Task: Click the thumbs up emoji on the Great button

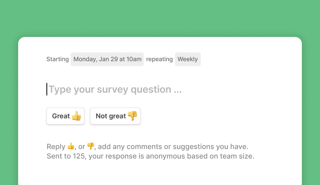Action: (x=76, y=116)
